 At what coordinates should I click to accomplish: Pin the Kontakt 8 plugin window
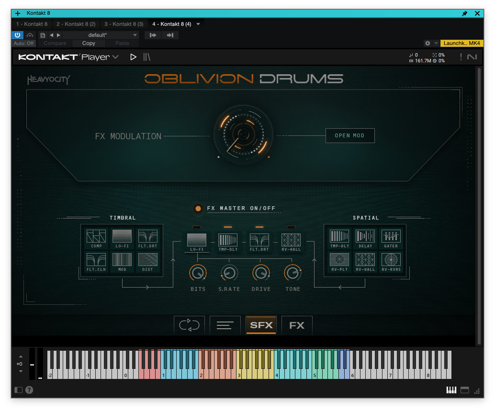464,13
